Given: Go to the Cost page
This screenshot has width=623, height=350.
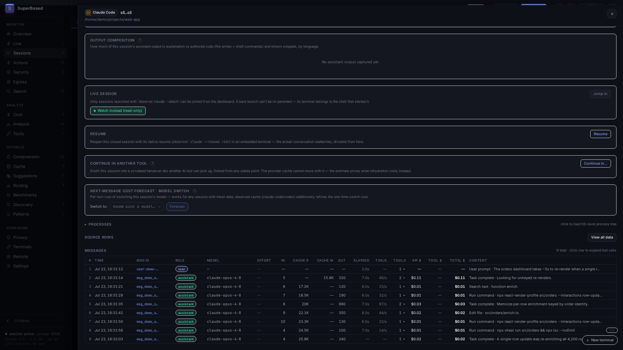Looking at the screenshot, I should 36,115.
